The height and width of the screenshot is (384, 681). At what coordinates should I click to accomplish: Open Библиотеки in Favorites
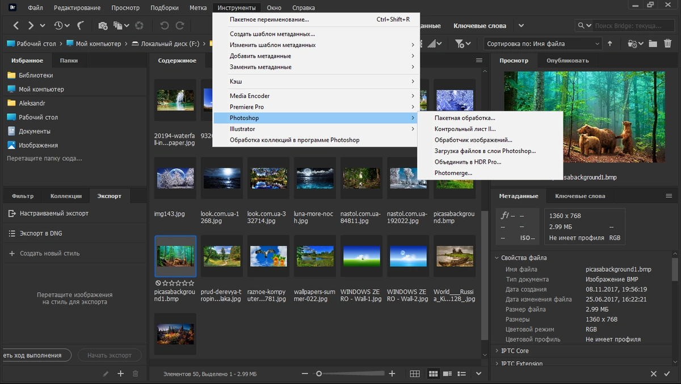coord(36,75)
